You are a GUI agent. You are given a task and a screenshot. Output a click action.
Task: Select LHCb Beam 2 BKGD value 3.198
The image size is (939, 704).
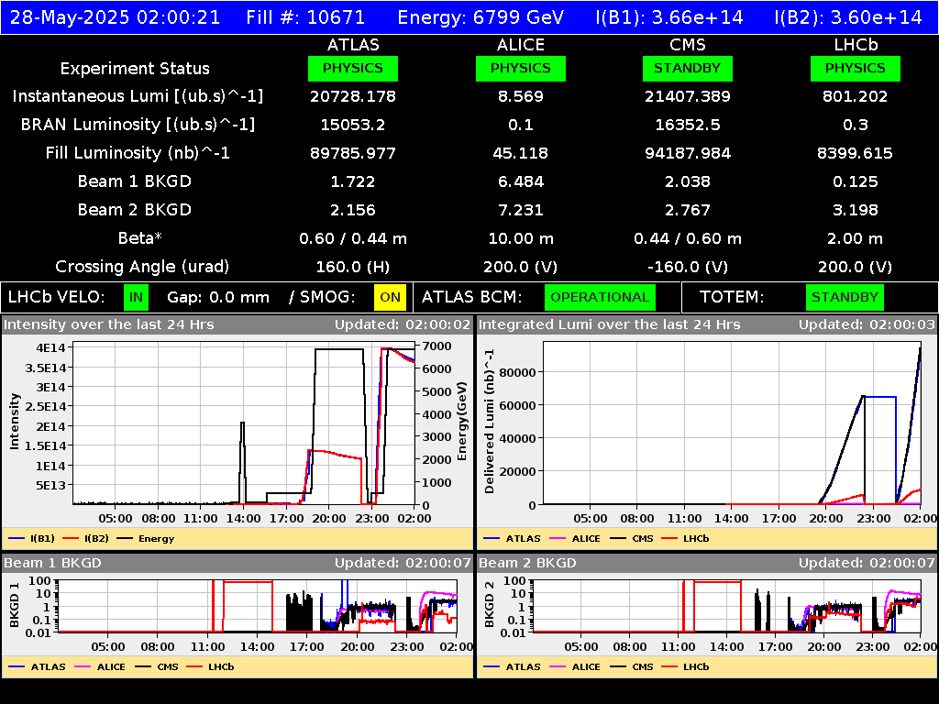click(x=856, y=210)
